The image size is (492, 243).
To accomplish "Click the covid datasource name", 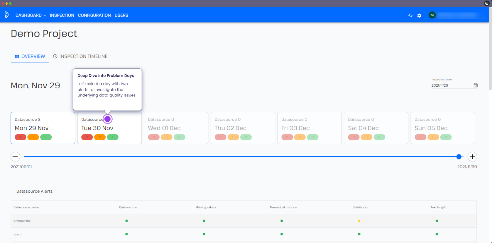I will 17,234.
